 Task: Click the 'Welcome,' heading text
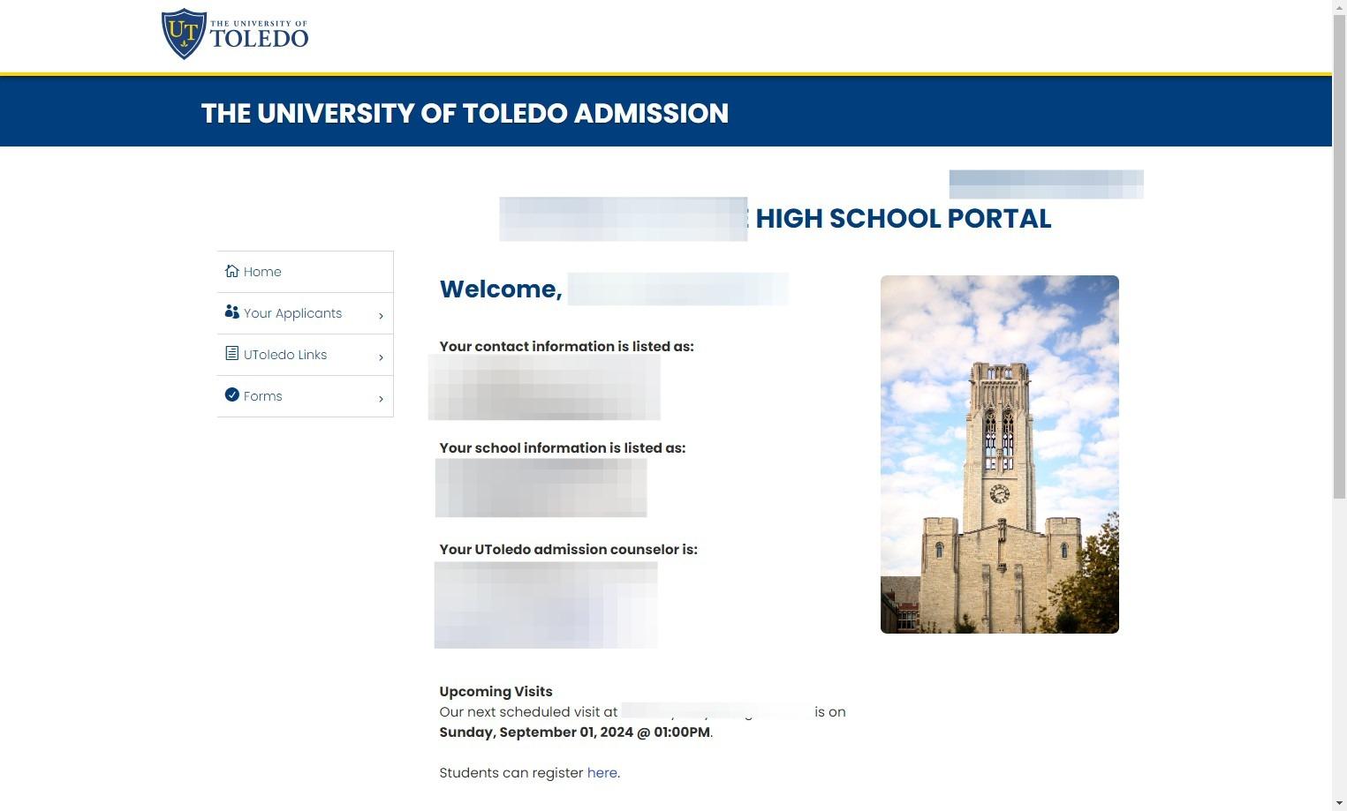501,289
